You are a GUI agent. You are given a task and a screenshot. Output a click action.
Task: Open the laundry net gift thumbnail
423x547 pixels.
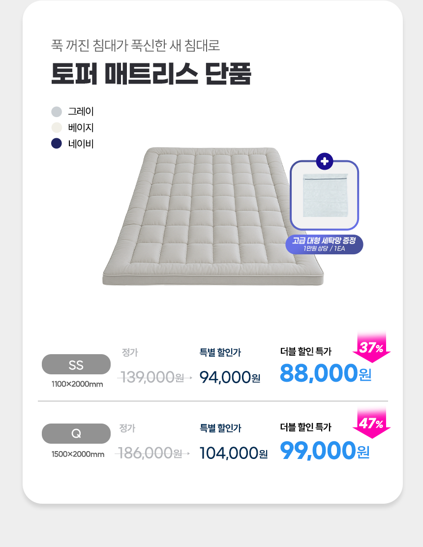[x=324, y=196]
